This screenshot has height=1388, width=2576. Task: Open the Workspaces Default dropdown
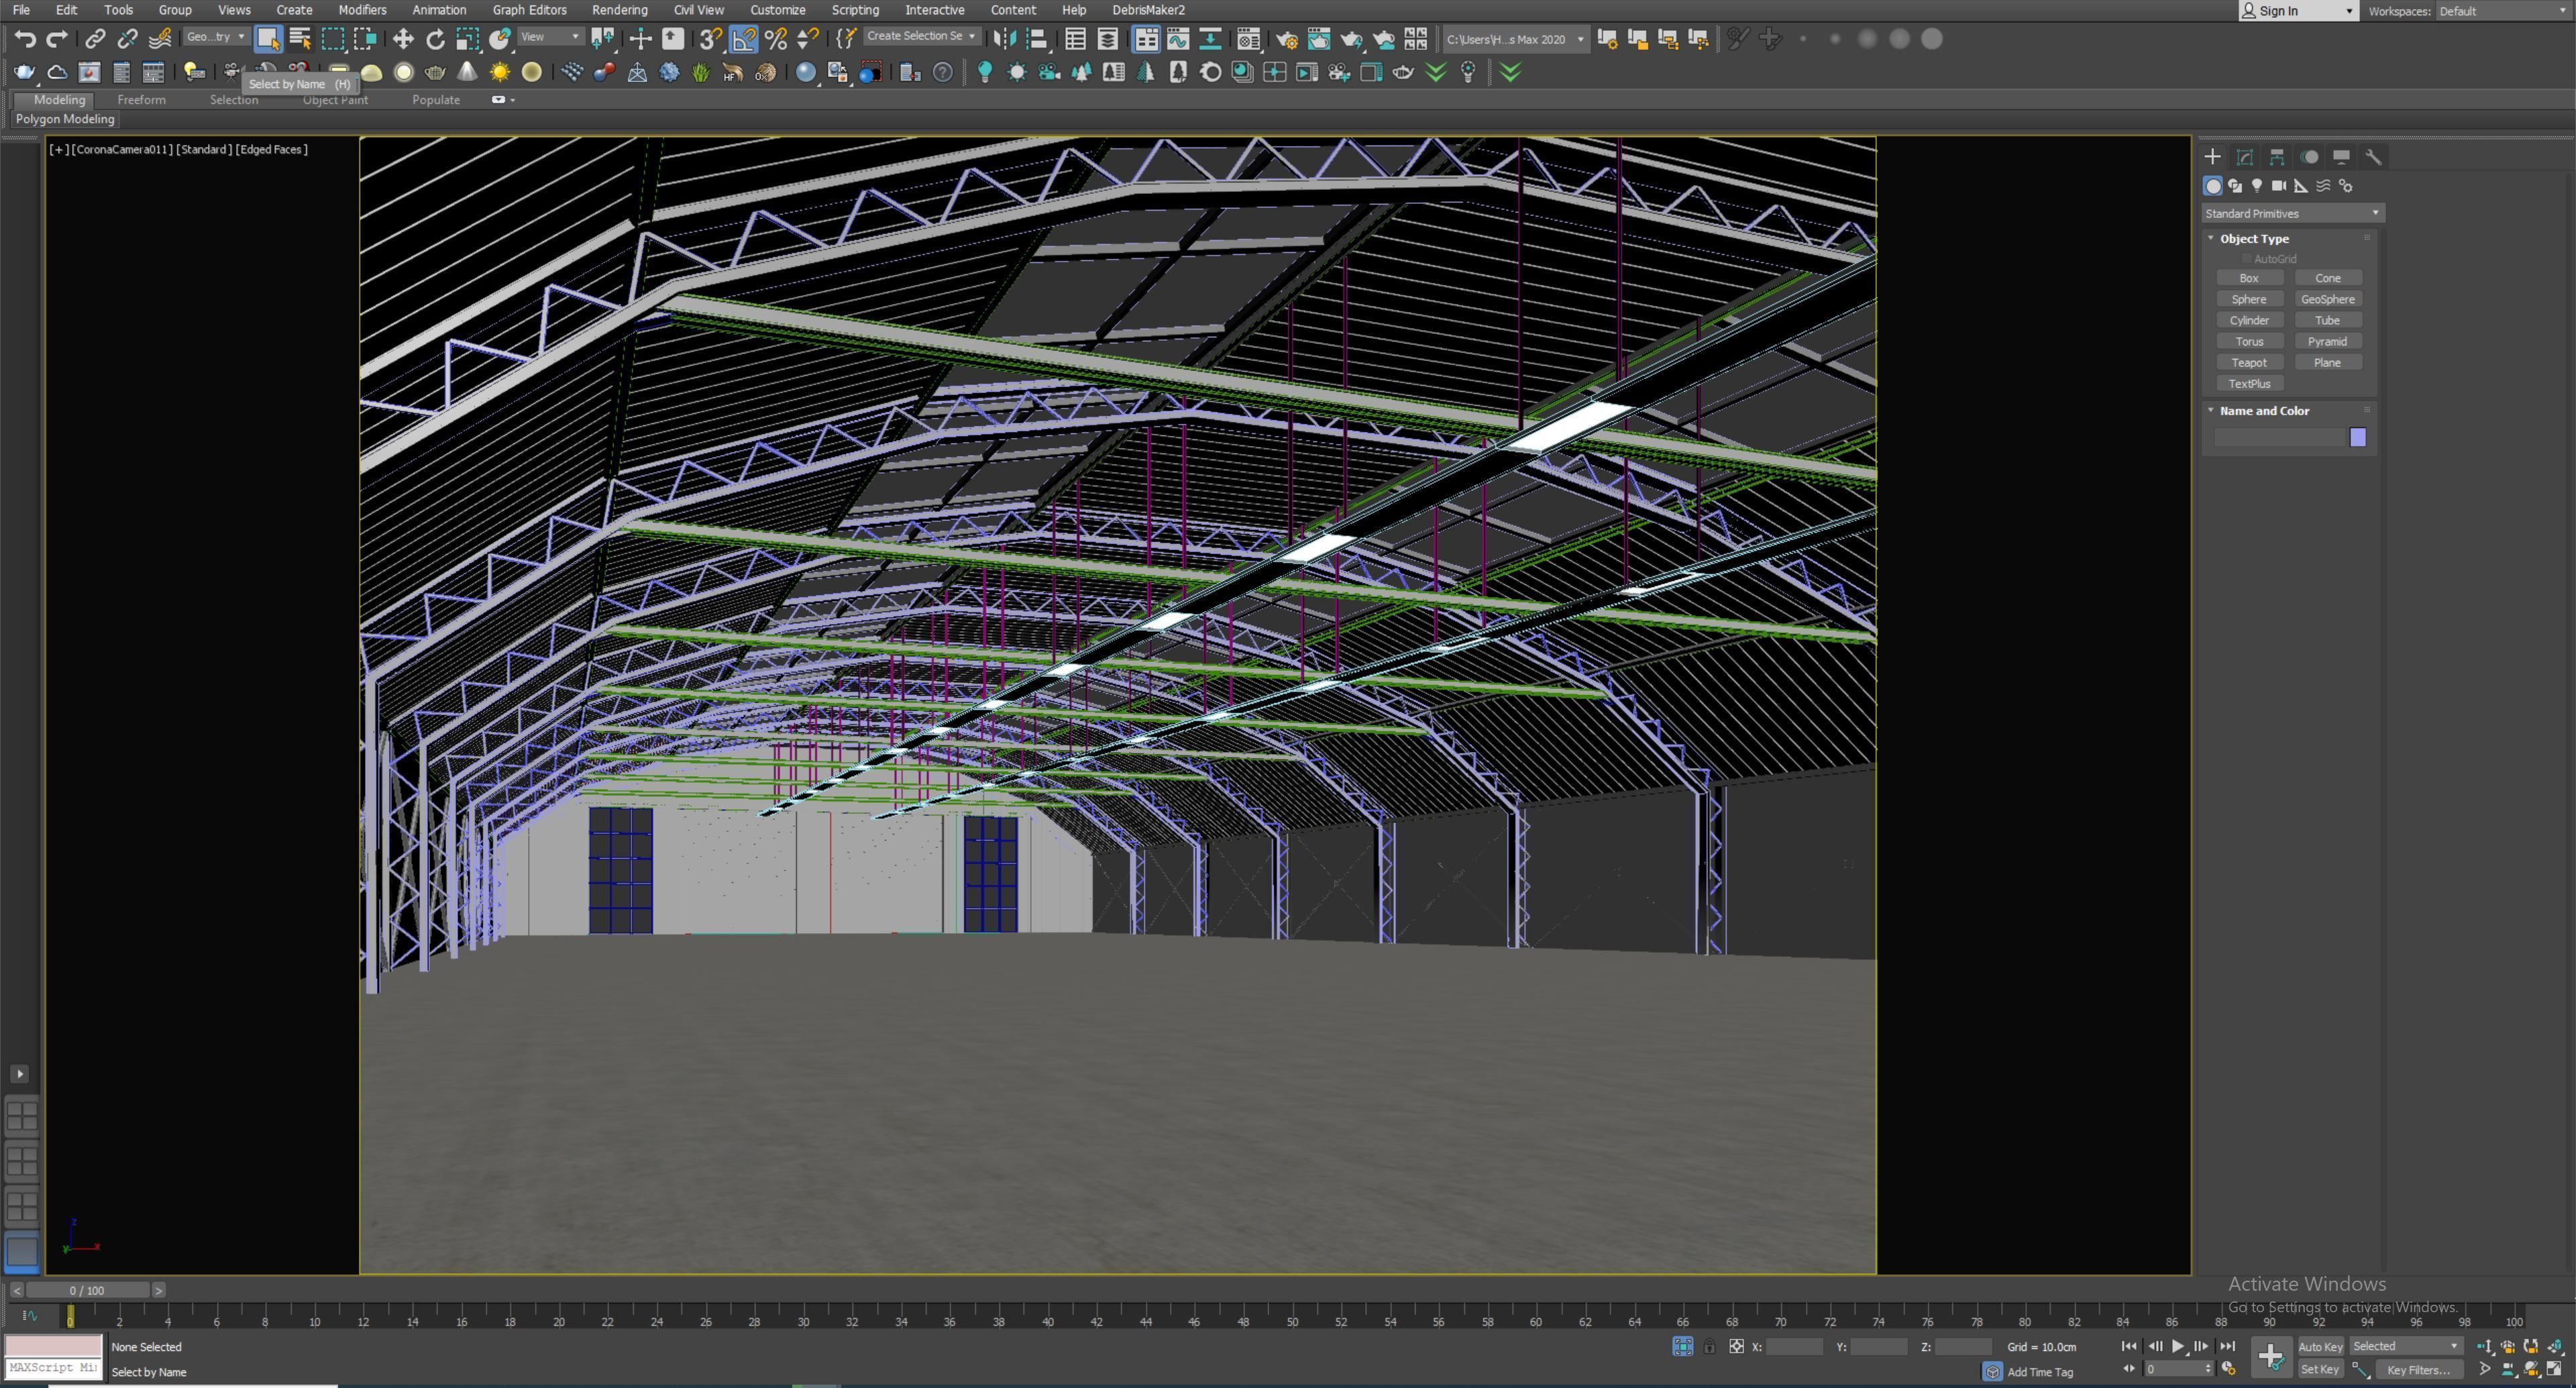pos(2503,11)
